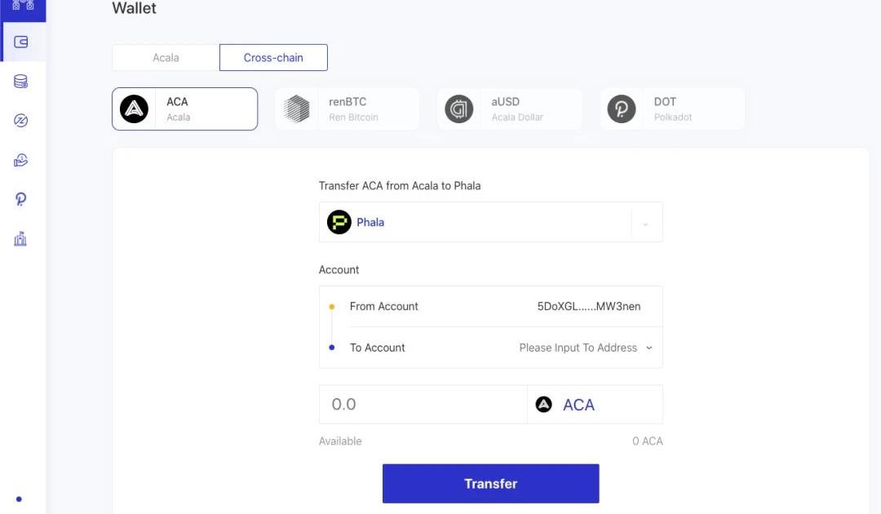The height and width of the screenshot is (514, 881).
Task: Select the DOT Polkadot token card
Action: (672, 109)
